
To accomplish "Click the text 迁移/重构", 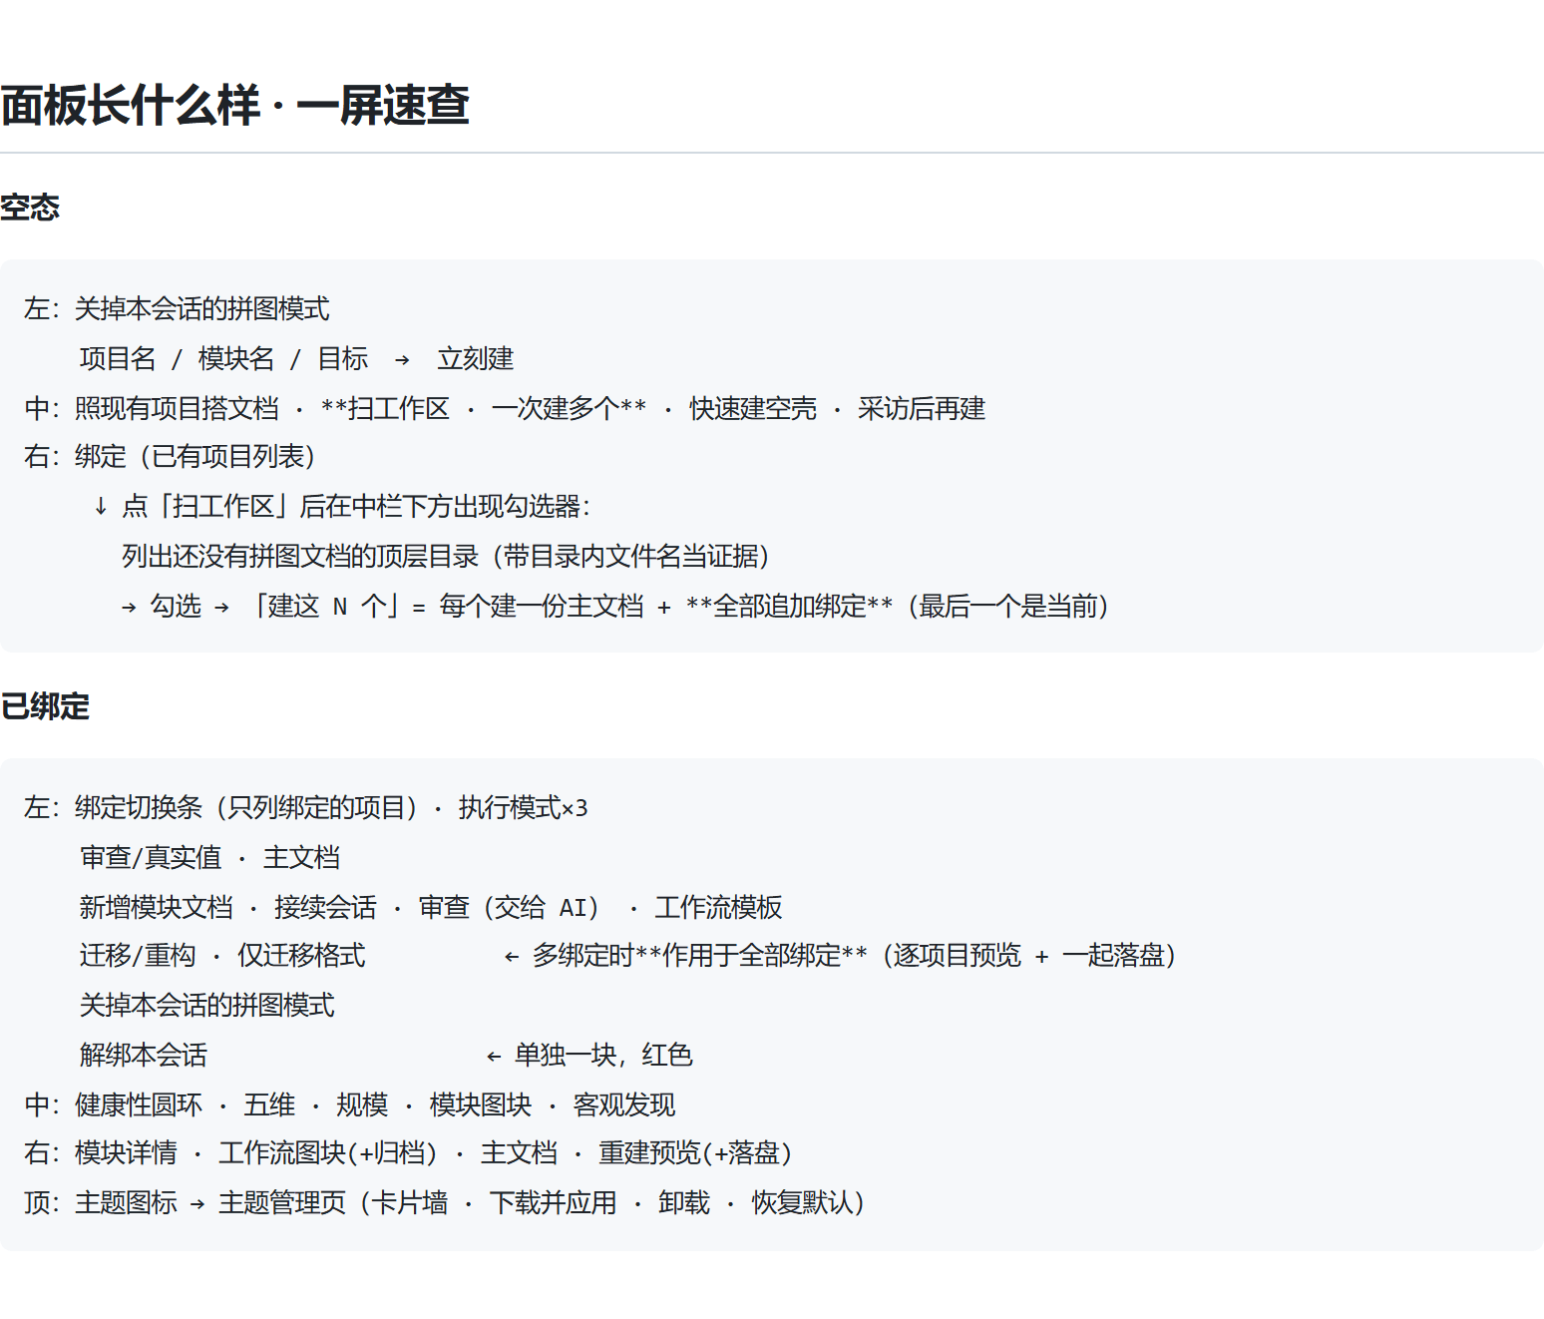I will (138, 955).
